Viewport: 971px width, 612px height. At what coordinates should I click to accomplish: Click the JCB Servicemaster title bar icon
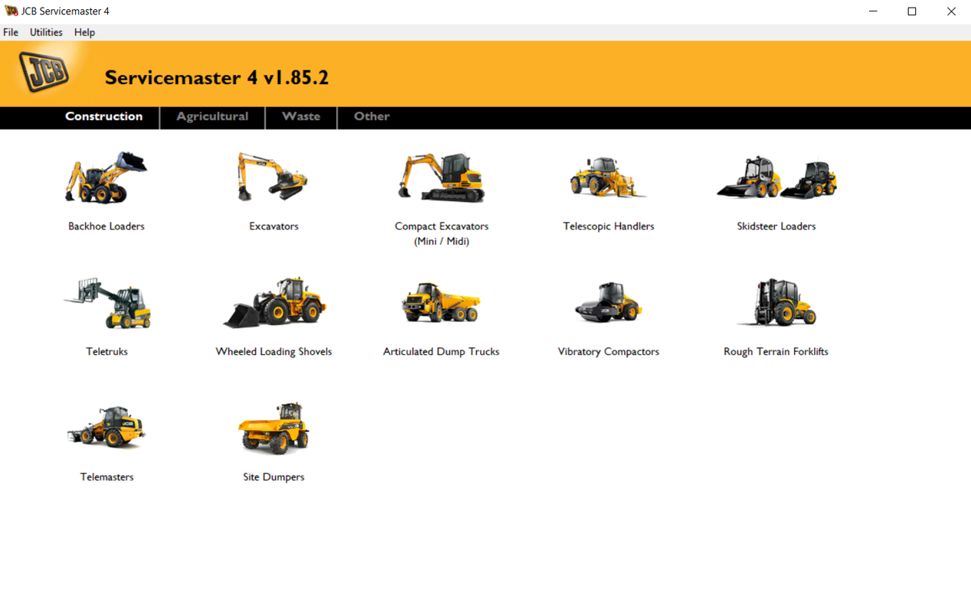(11, 11)
